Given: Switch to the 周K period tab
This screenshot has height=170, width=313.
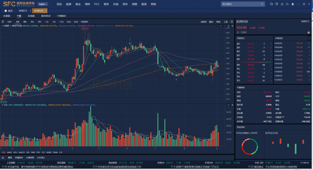Looking at the screenshot, I should [x=25, y=22].
